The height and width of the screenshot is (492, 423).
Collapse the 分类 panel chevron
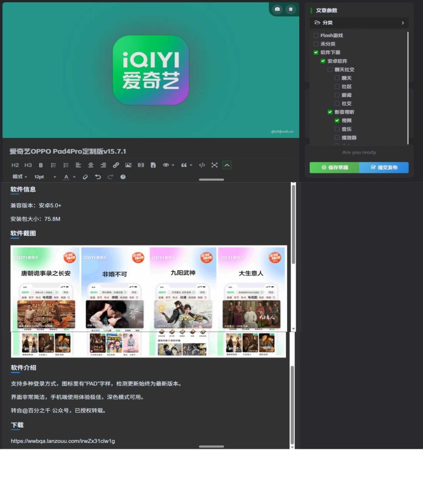point(403,23)
